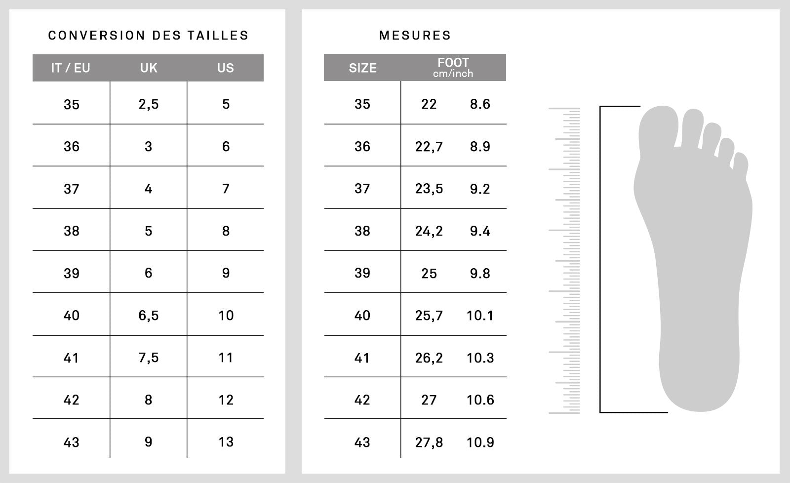Click US size 10 cell
790x483 pixels.
(x=226, y=316)
